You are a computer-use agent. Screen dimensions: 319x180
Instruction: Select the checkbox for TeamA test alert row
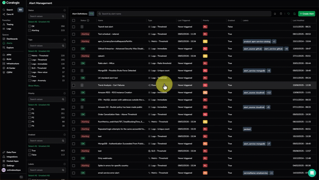tap(74, 27)
